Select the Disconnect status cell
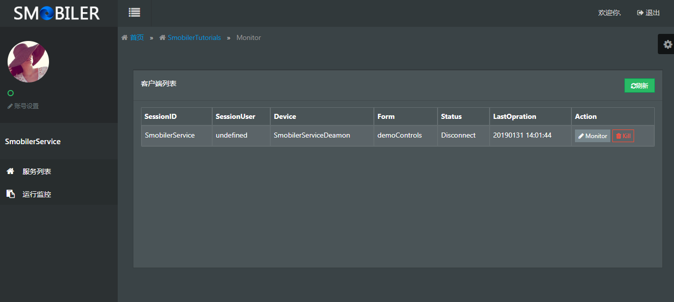674x302 pixels. tap(463, 136)
